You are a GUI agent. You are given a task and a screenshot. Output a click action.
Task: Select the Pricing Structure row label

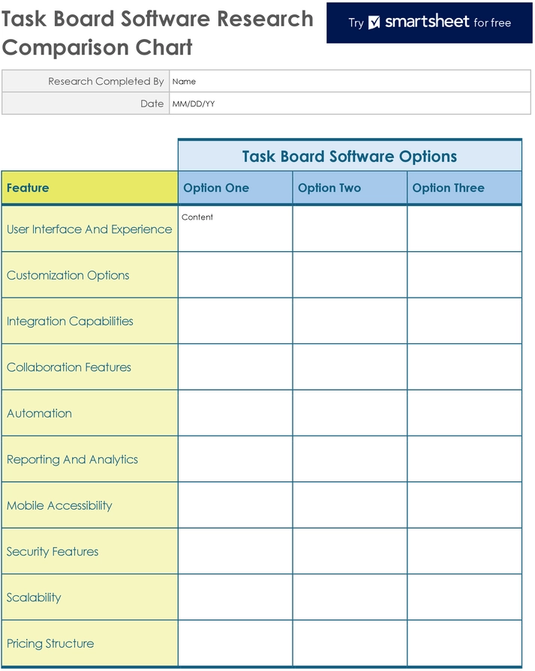[89, 643]
